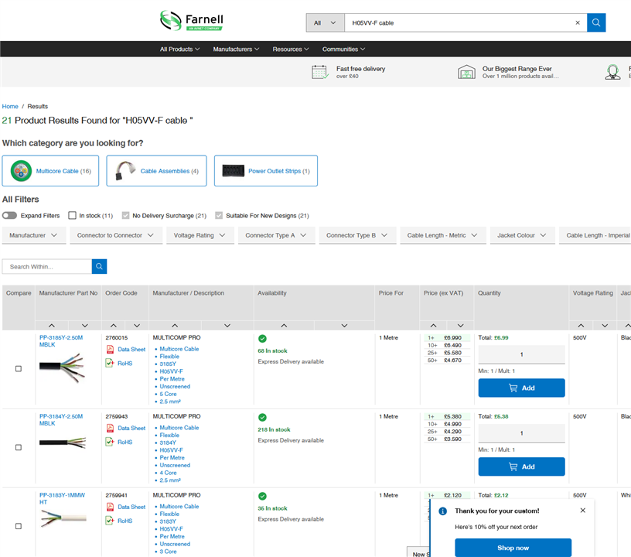Clear the search text with X icon
The width and height of the screenshot is (631, 557).
pyautogui.click(x=577, y=23)
